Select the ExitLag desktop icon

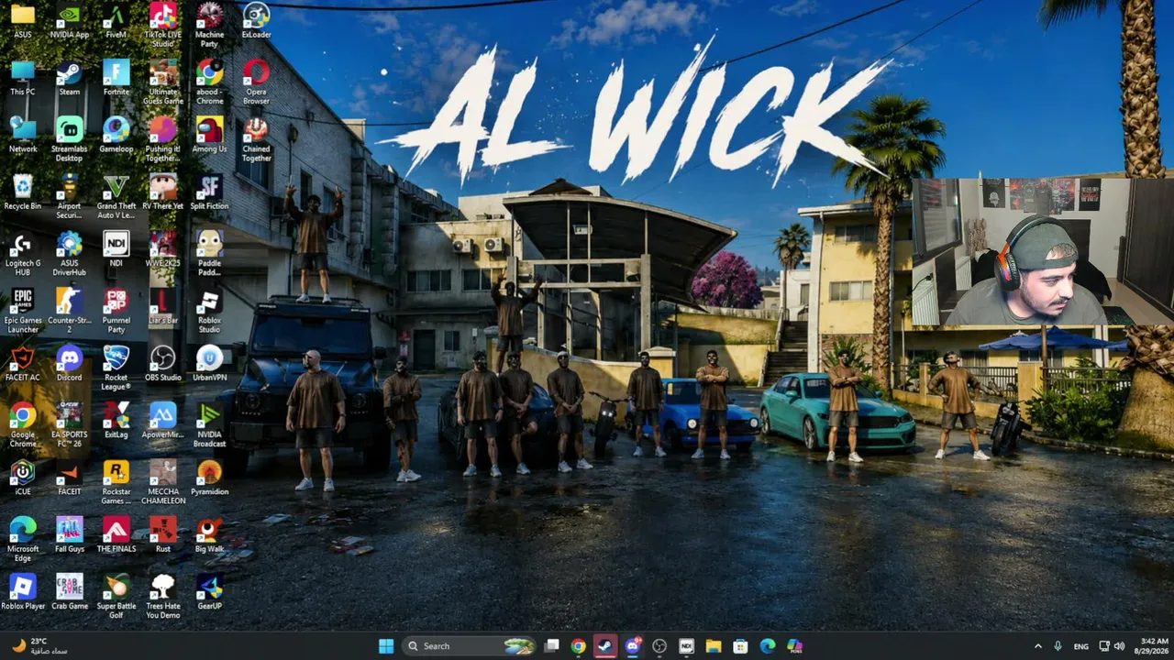(116, 420)
